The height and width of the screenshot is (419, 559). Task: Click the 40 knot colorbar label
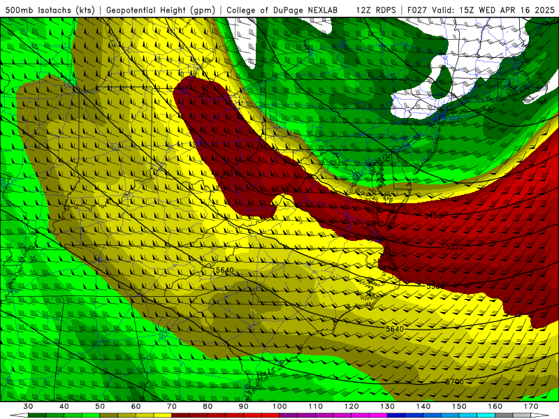(64, 406)
